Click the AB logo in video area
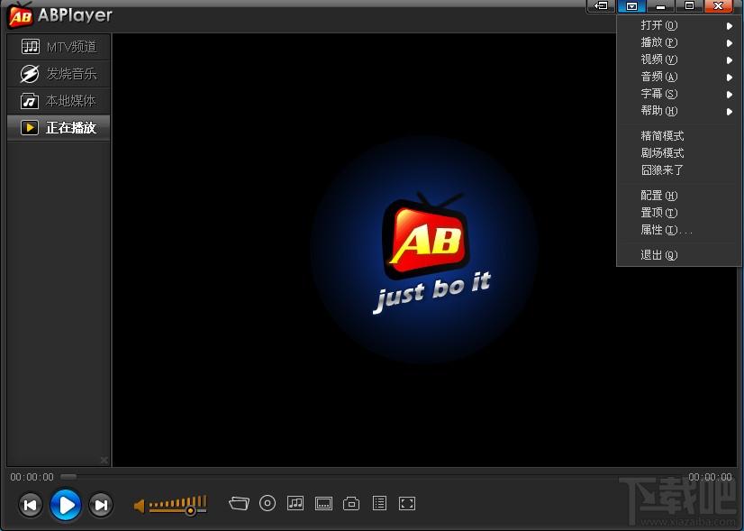This screenshot has height=531, width=744. pos(424,236)
